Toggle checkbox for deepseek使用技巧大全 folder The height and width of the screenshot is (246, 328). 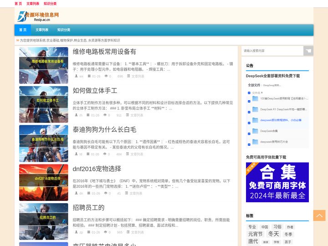coord(249,144)
